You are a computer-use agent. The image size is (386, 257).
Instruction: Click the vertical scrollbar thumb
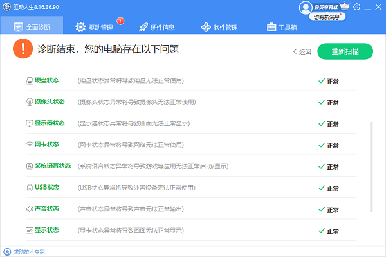371,166
